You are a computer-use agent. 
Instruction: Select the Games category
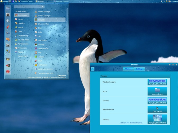(x=22, y=19)
